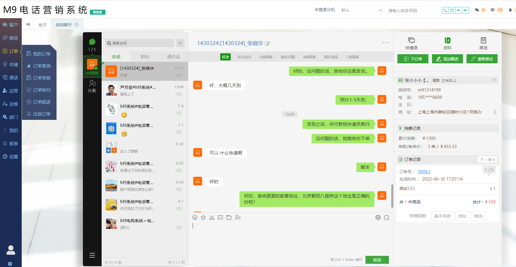The width and height of the screenshot is (516, 267).
Task: Choose the C类顾客 tag
Action: (353, 57)
